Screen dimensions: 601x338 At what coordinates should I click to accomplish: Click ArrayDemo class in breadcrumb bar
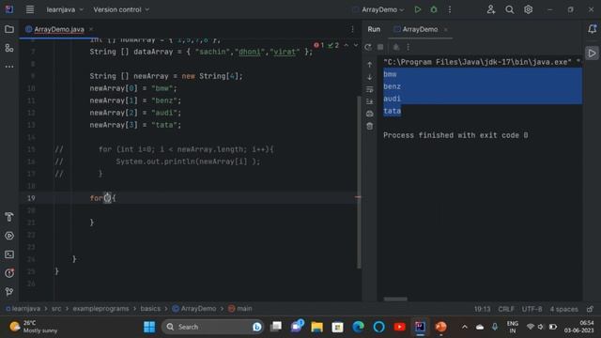click(194, 309)
